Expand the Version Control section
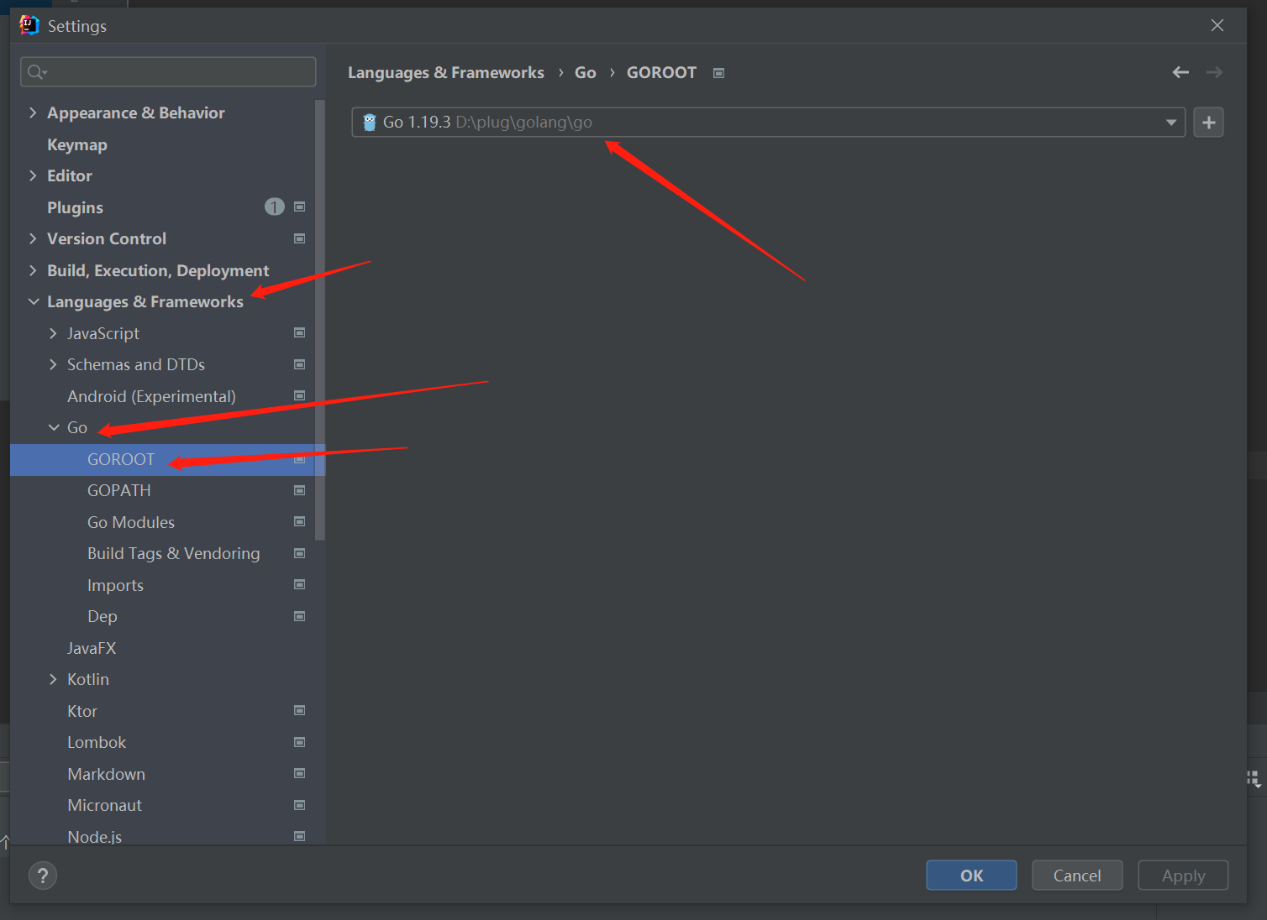 33,238
